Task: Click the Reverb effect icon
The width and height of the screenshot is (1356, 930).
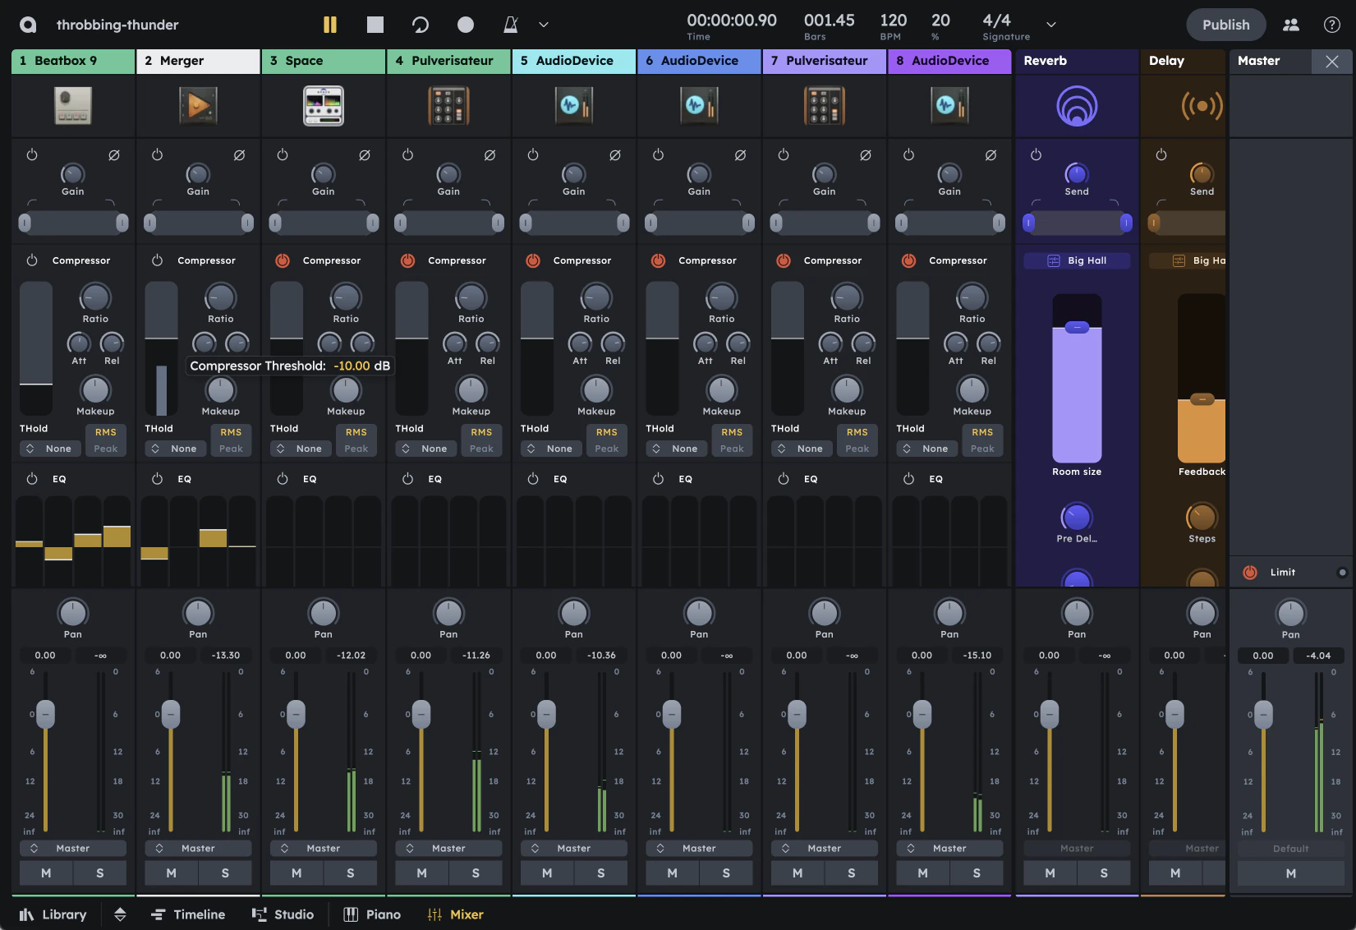Action: pyautogui.click(x=1077, y=105)
